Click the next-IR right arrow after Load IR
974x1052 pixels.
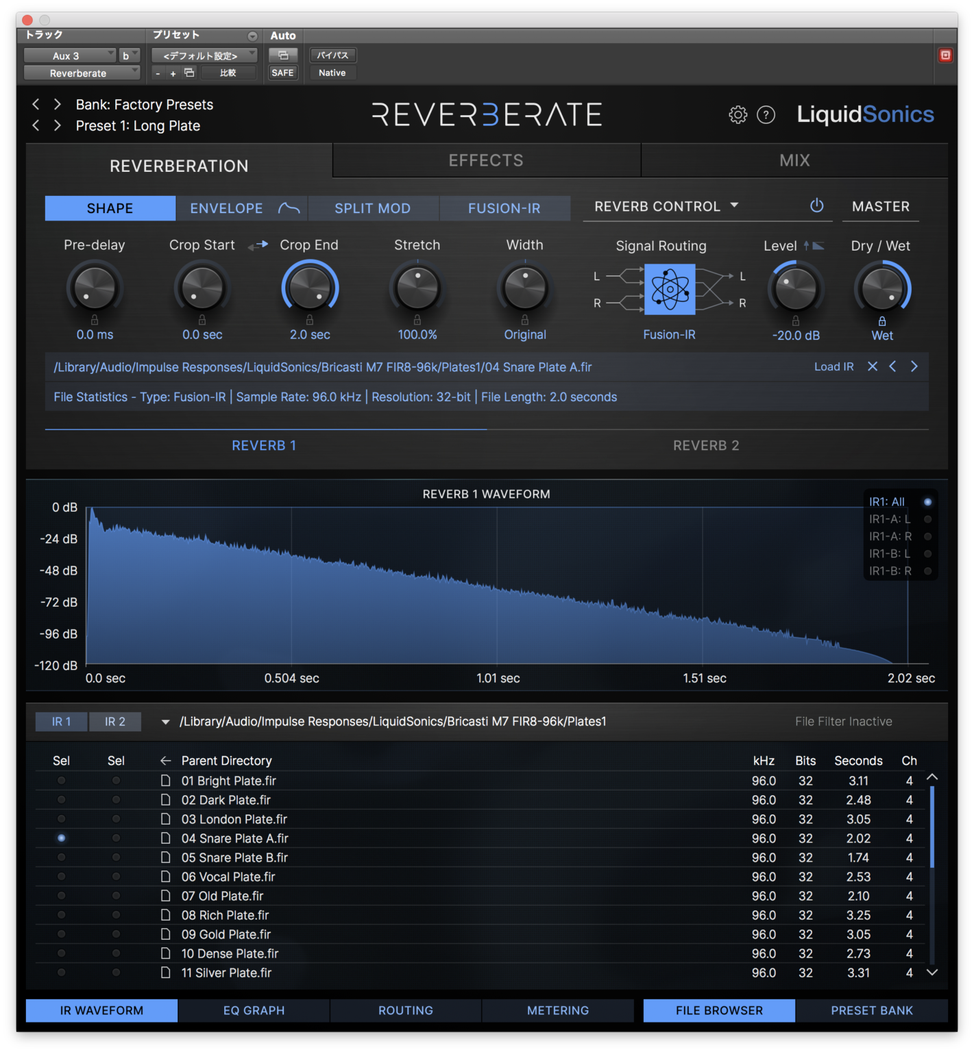914,366
